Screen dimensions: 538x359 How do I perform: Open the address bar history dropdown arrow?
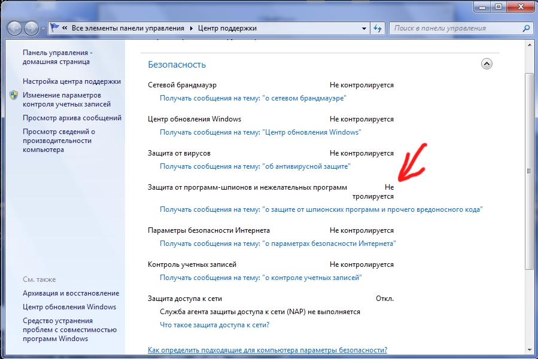coord(364,29)
